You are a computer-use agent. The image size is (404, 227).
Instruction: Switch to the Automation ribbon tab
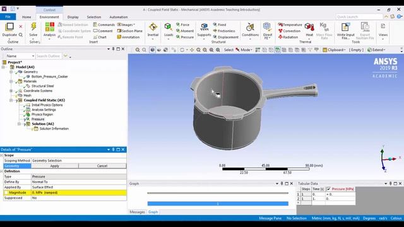119,17
